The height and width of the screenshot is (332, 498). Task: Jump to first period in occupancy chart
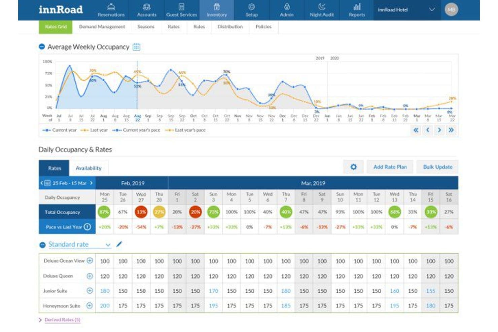416,130
